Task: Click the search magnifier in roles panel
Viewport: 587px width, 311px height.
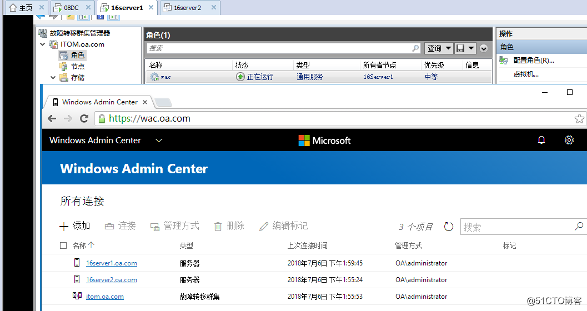Action: 415,48
